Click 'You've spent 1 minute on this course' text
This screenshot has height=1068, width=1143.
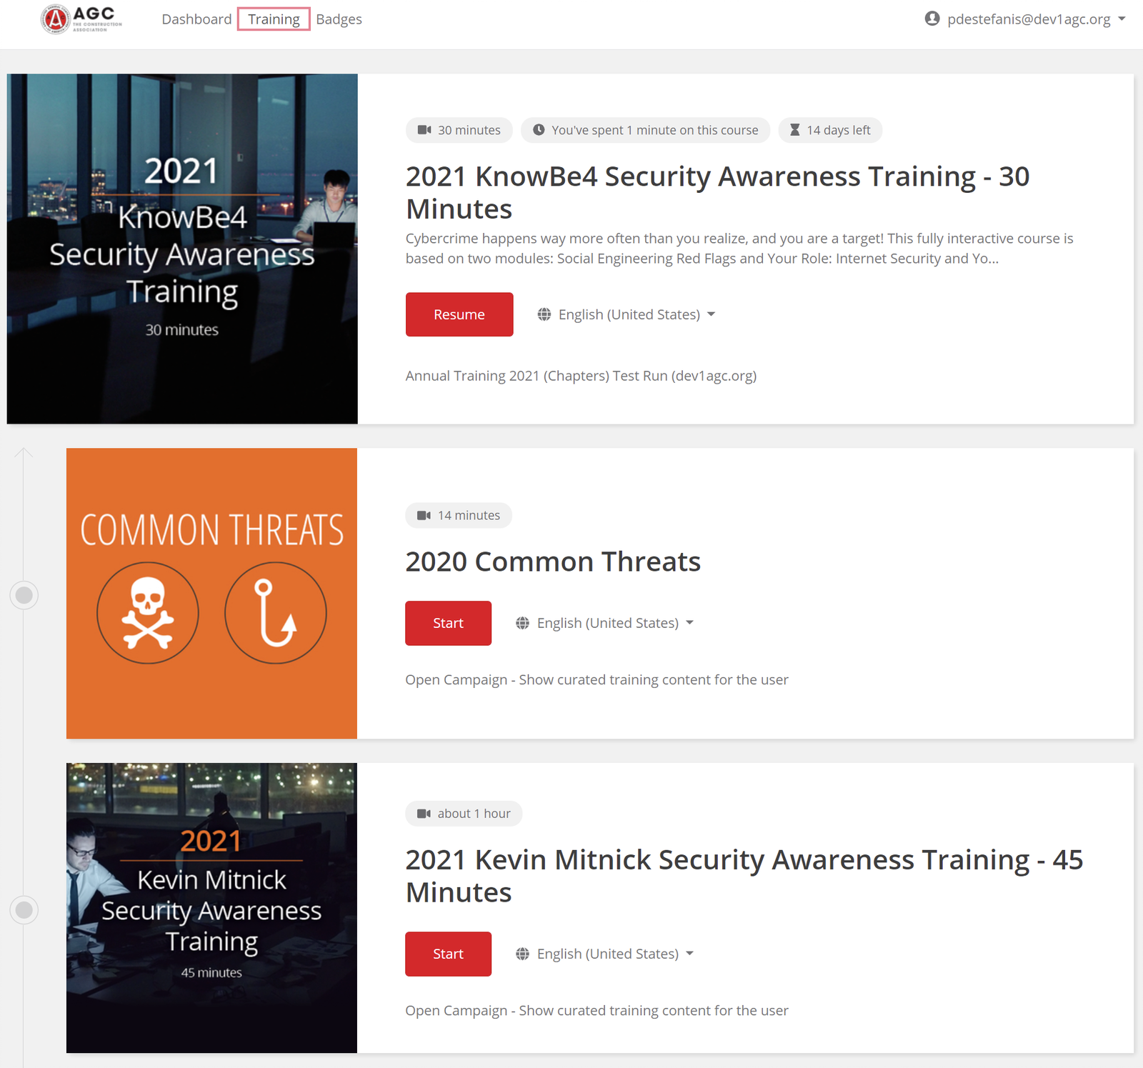click(654, 130)
